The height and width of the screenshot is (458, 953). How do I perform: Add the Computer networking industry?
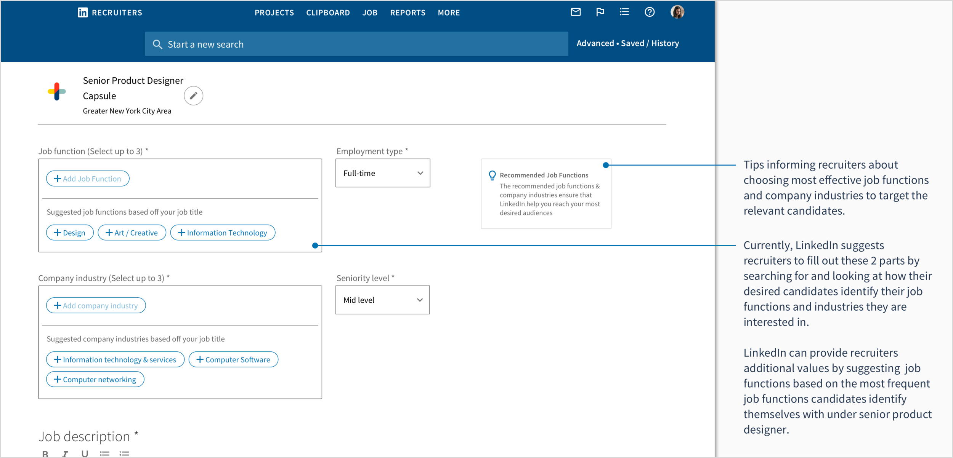[x=95, y=379]
